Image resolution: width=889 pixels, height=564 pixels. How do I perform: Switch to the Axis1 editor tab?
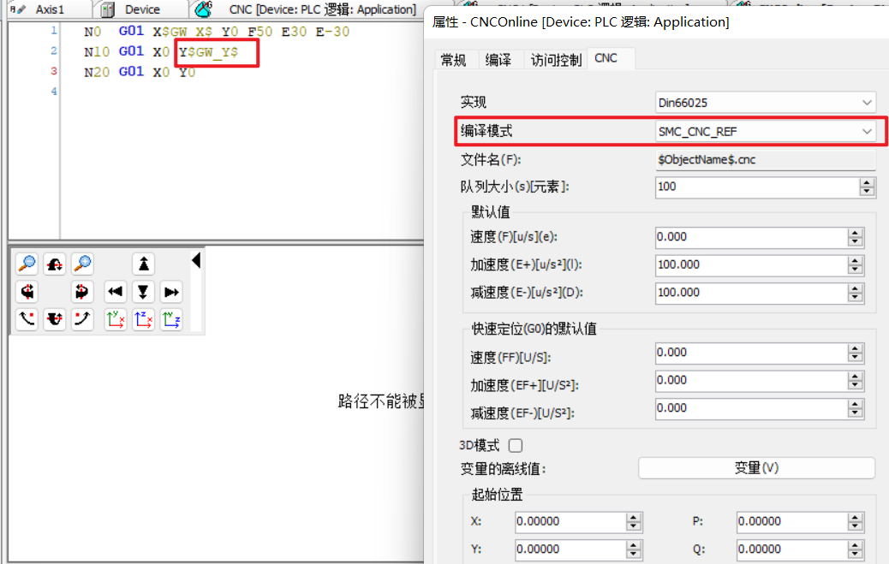[50, 9]
